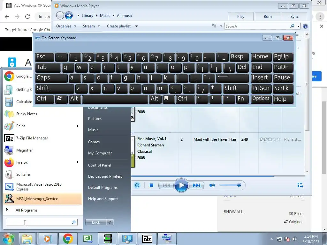Open Control Panel from Start menu

point(100,165)
